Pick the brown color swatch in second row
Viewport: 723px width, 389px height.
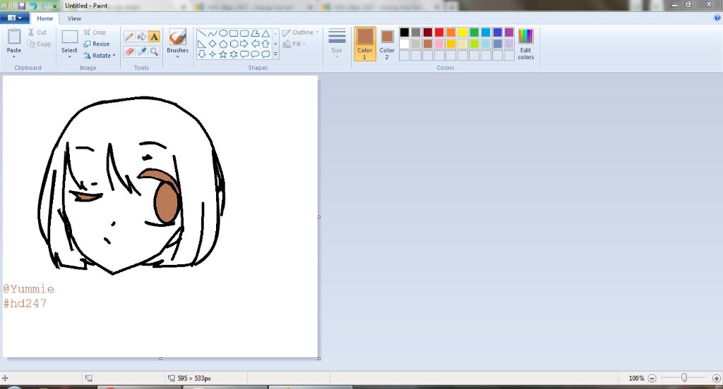tap(428, 44)
